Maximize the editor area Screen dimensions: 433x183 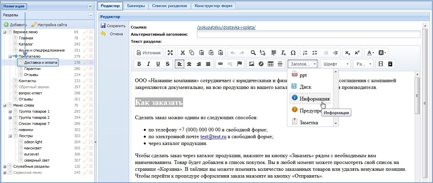tap(170, 53)
